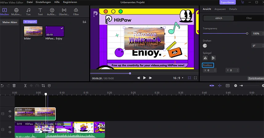The width and height of the screenshot is (264, 138).
Task: Enter fullscreen preview mode
Action: pos(195,78)
